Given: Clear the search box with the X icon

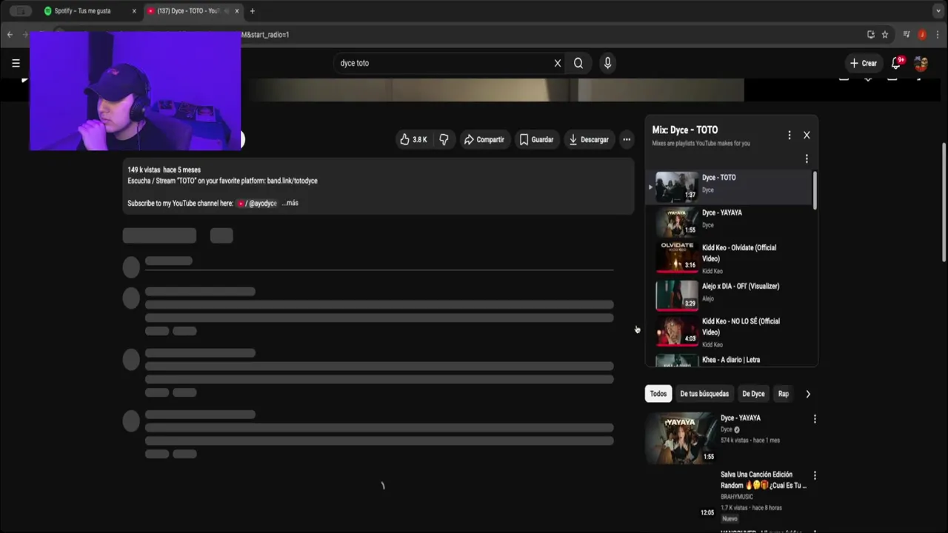Looking at the screenshot, I should [558, 63].
